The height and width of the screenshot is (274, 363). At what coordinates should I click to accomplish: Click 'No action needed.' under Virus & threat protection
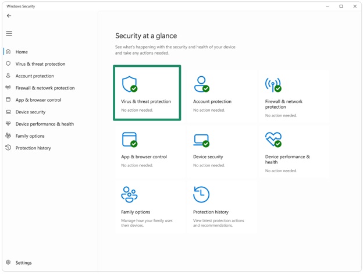(137, 110)
